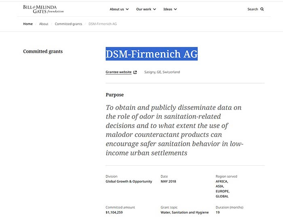Open the About us menu
Image resolution: width=283 pixels, height=219 pixels.
117,9
